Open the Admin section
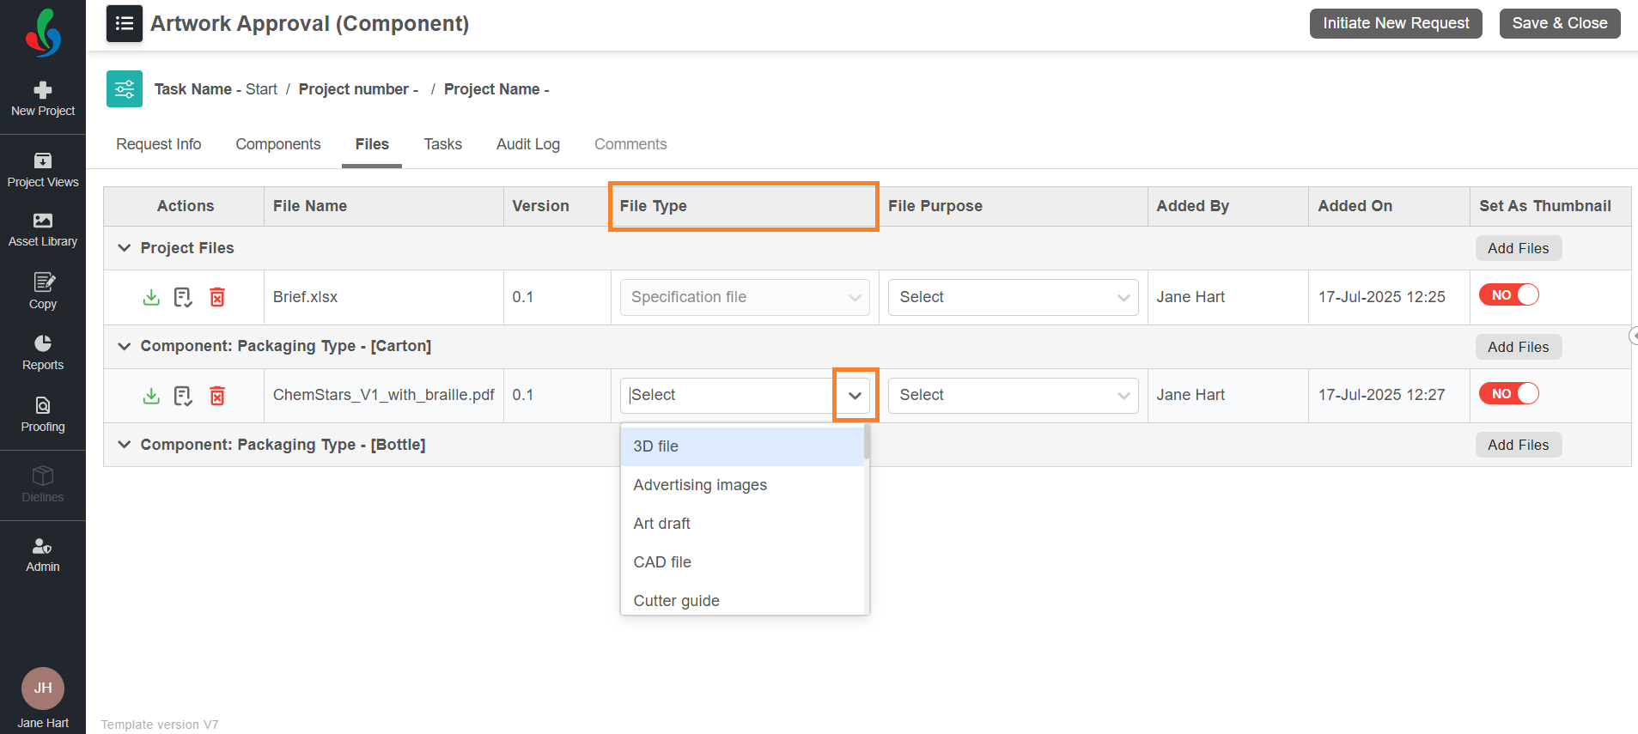Image resolution: width=1638 pixels, height=734 pixels. pos(43,555)
